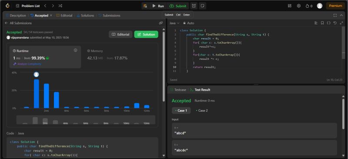Click the tallest blue runtime bar
348x159 pixels.
point(37,94)
